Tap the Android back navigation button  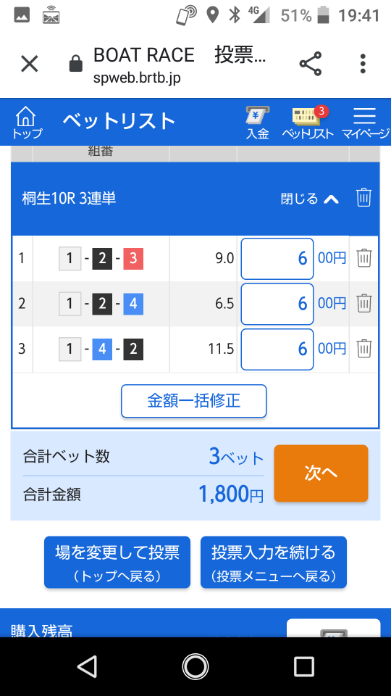click(88, 666)
